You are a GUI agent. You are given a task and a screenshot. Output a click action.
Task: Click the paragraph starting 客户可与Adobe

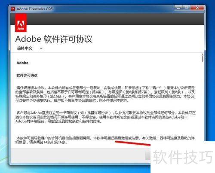[105, 117]
